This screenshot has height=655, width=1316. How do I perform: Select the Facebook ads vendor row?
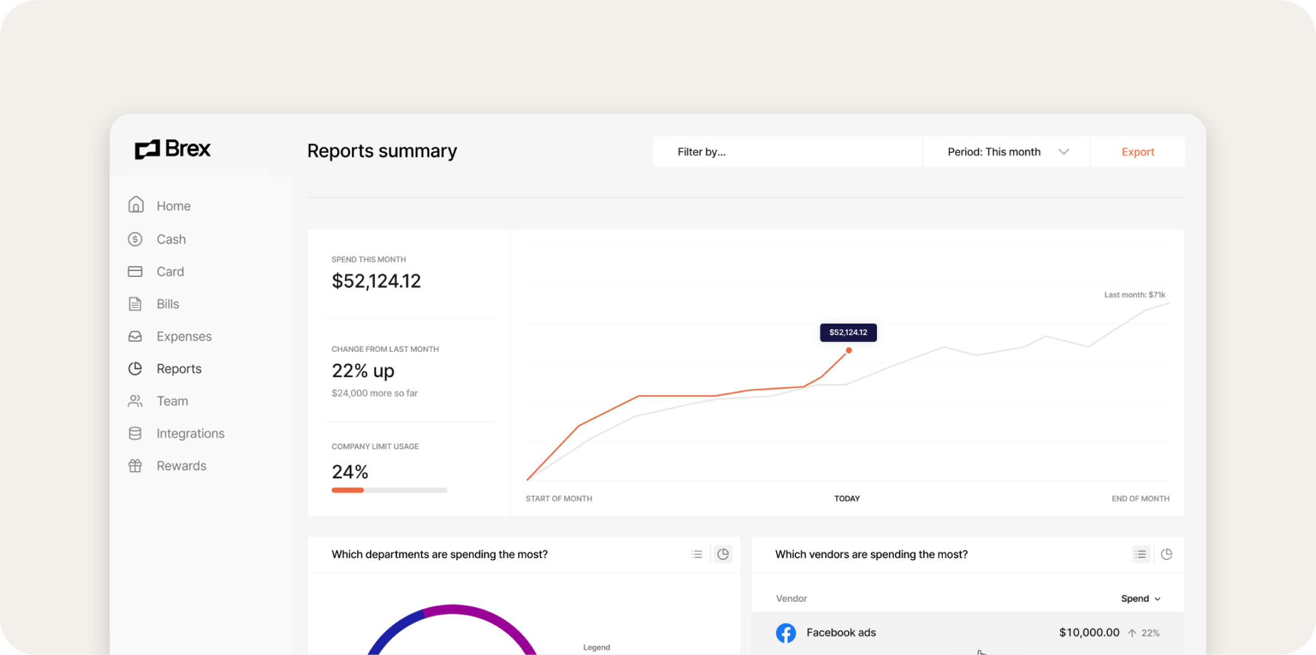point(968,633)
